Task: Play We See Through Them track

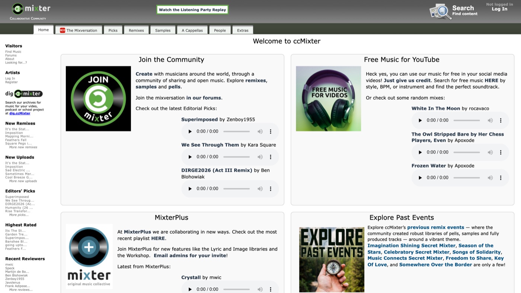Action: (190, 157)
